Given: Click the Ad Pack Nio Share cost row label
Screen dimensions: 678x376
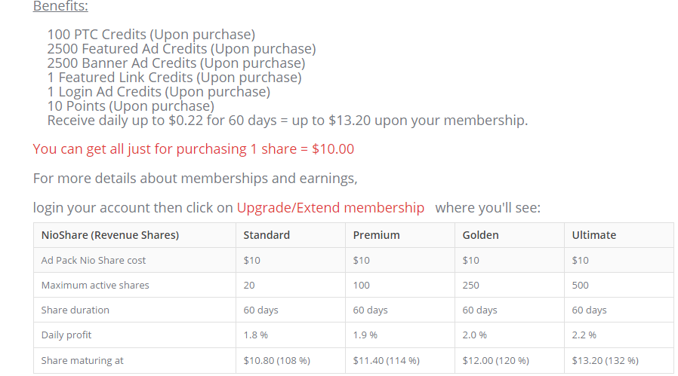Looking at the screenshot, I should pos(94,260).
